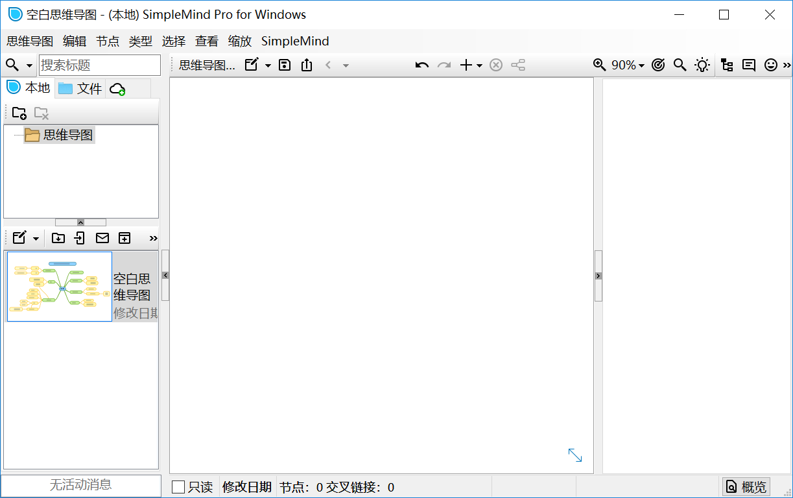
Task: Click the 概览 button
Action: tap(746, 487)
